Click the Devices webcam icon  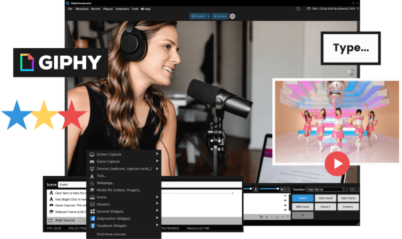pyautogui.click(x=92, y=169)
